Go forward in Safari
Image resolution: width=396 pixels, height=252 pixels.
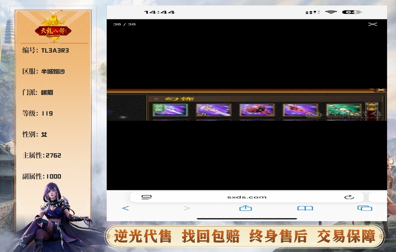tap(187, 208)
